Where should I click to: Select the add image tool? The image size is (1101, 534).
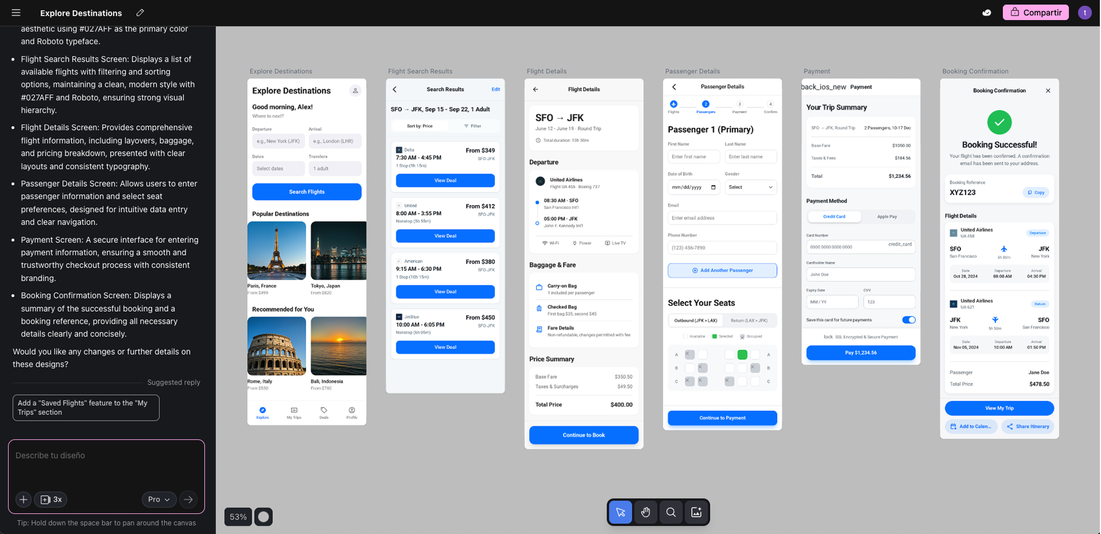pyautogui.click(x=696, y=512)
